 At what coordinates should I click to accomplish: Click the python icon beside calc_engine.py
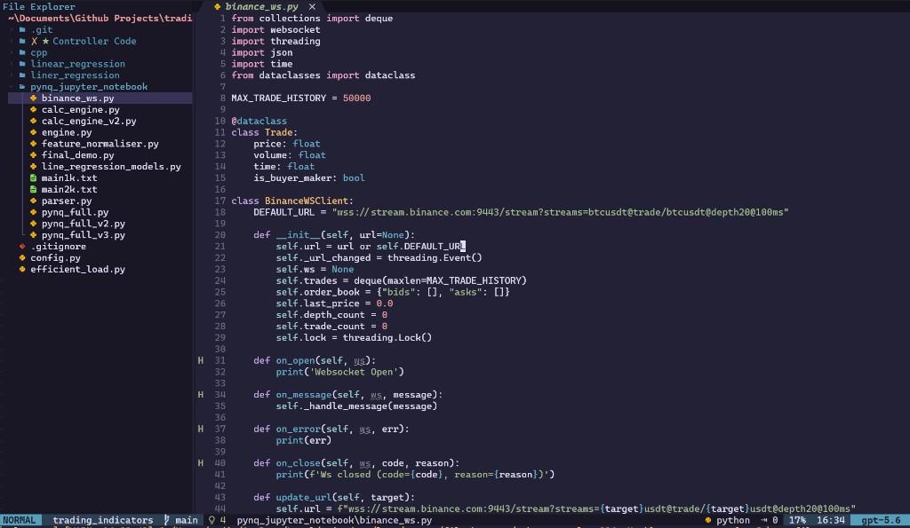pyautogui.click(x=33, y=109)
